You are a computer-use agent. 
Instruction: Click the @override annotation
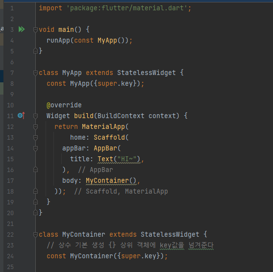64,105
